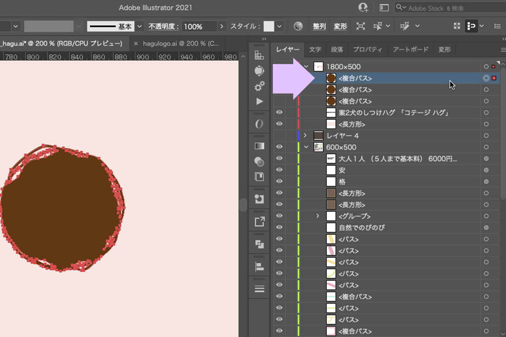This screenshot has width=506, height=337.
Task: Click the 不透明度 input field
Action: pyautogui.click(x=199, y=26)
